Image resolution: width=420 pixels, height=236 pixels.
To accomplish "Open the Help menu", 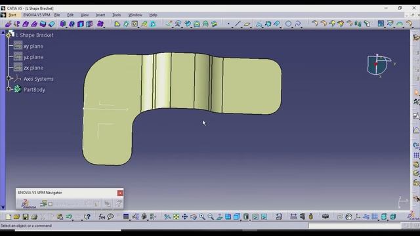I will [x=153, y=15].
